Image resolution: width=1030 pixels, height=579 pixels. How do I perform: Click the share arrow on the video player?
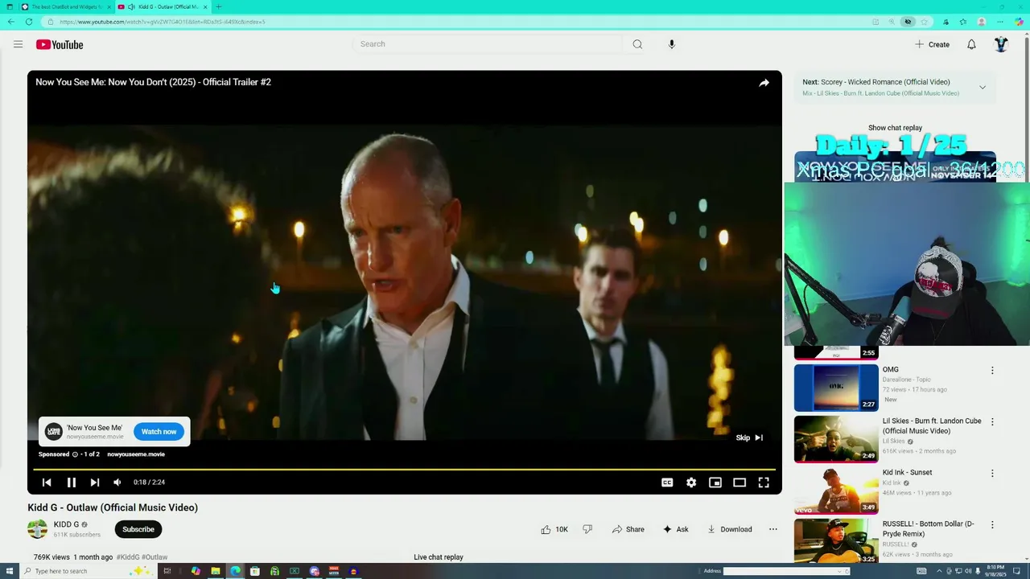pos(764,83)
